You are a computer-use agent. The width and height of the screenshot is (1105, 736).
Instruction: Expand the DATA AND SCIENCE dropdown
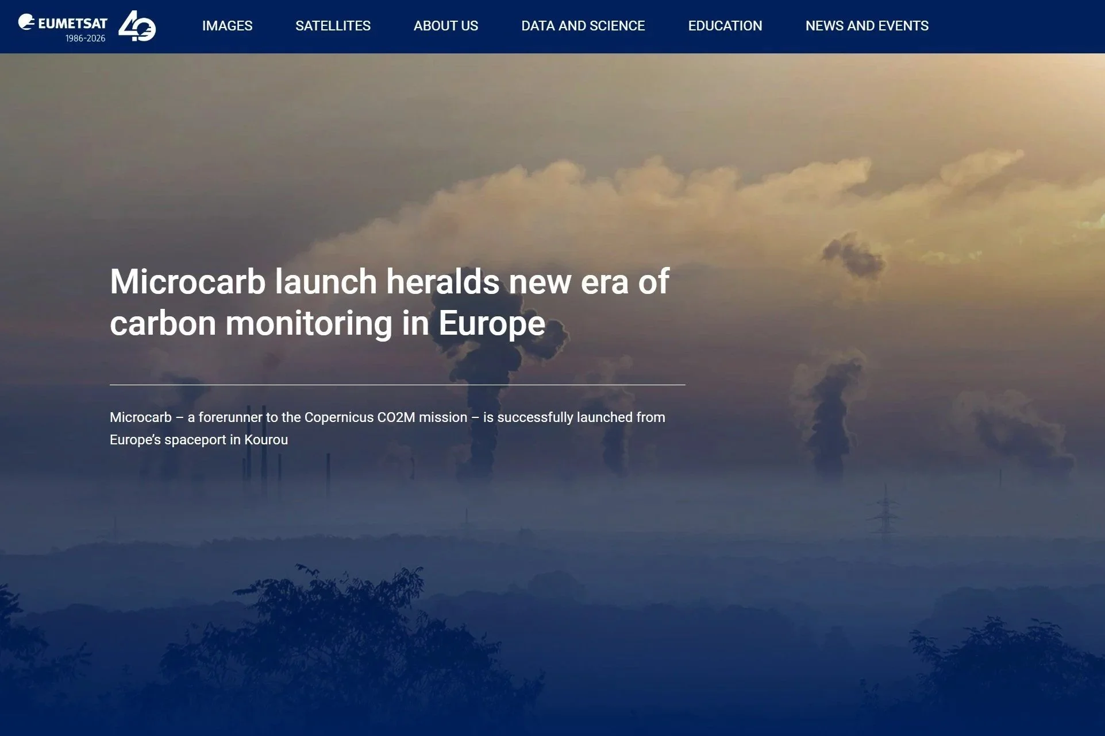pos(583,26)
